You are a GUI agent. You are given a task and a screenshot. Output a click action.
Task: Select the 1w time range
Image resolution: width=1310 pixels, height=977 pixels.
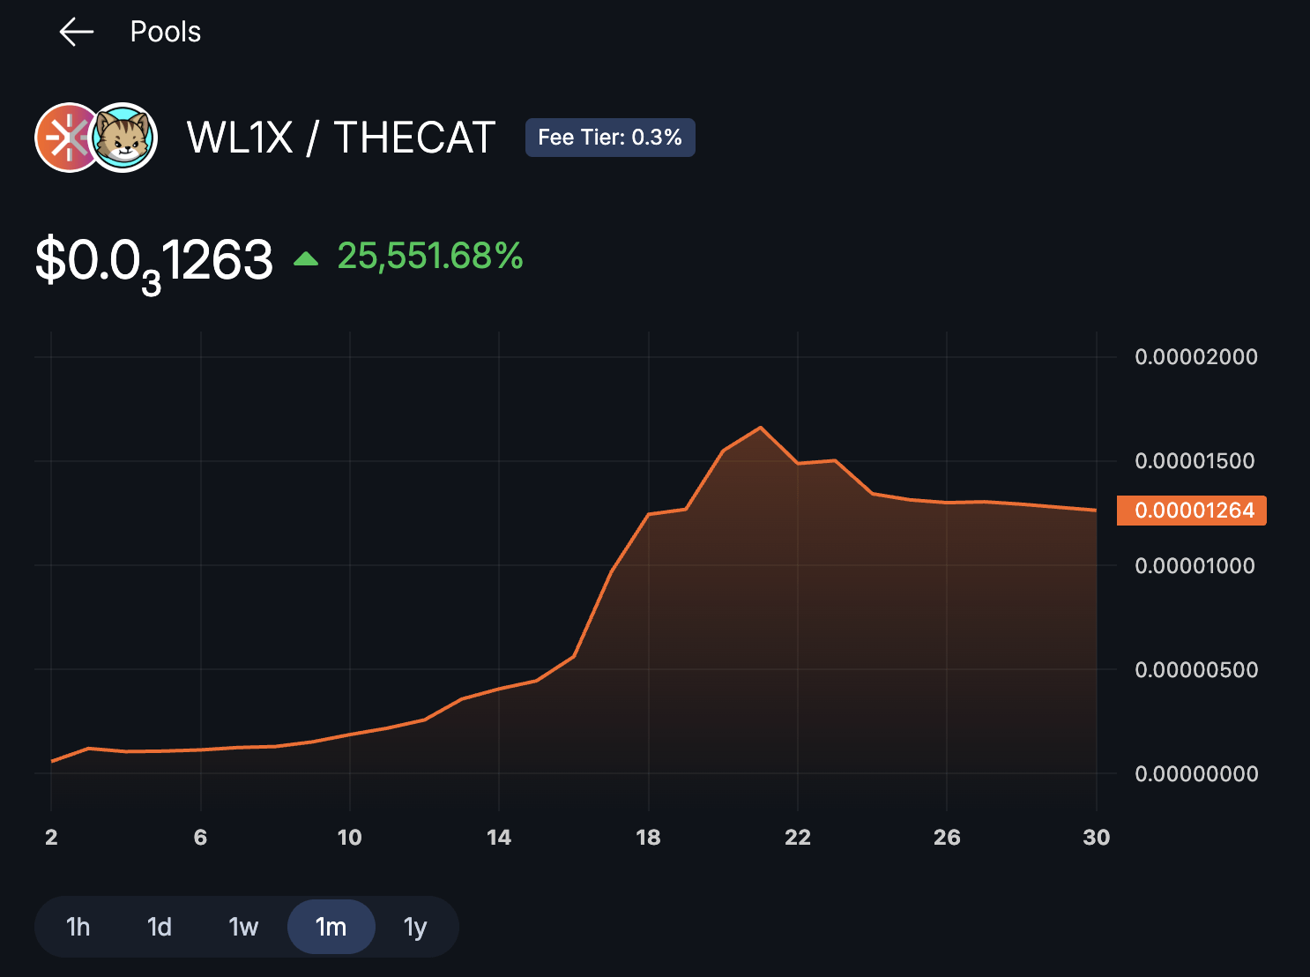243,927
